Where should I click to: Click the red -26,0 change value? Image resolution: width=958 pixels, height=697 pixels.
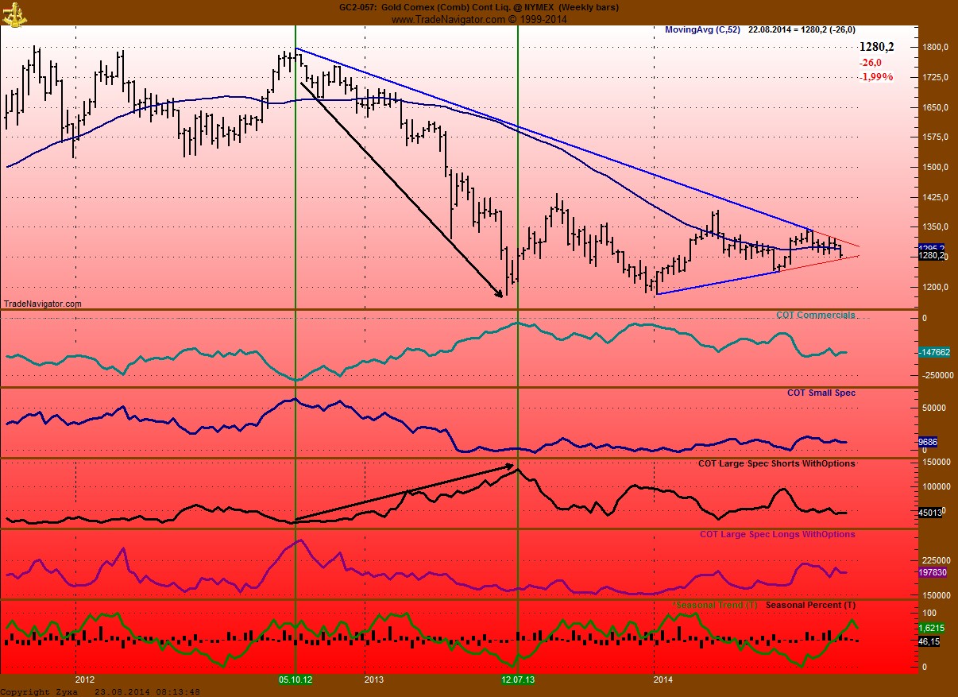coord(870,63)
